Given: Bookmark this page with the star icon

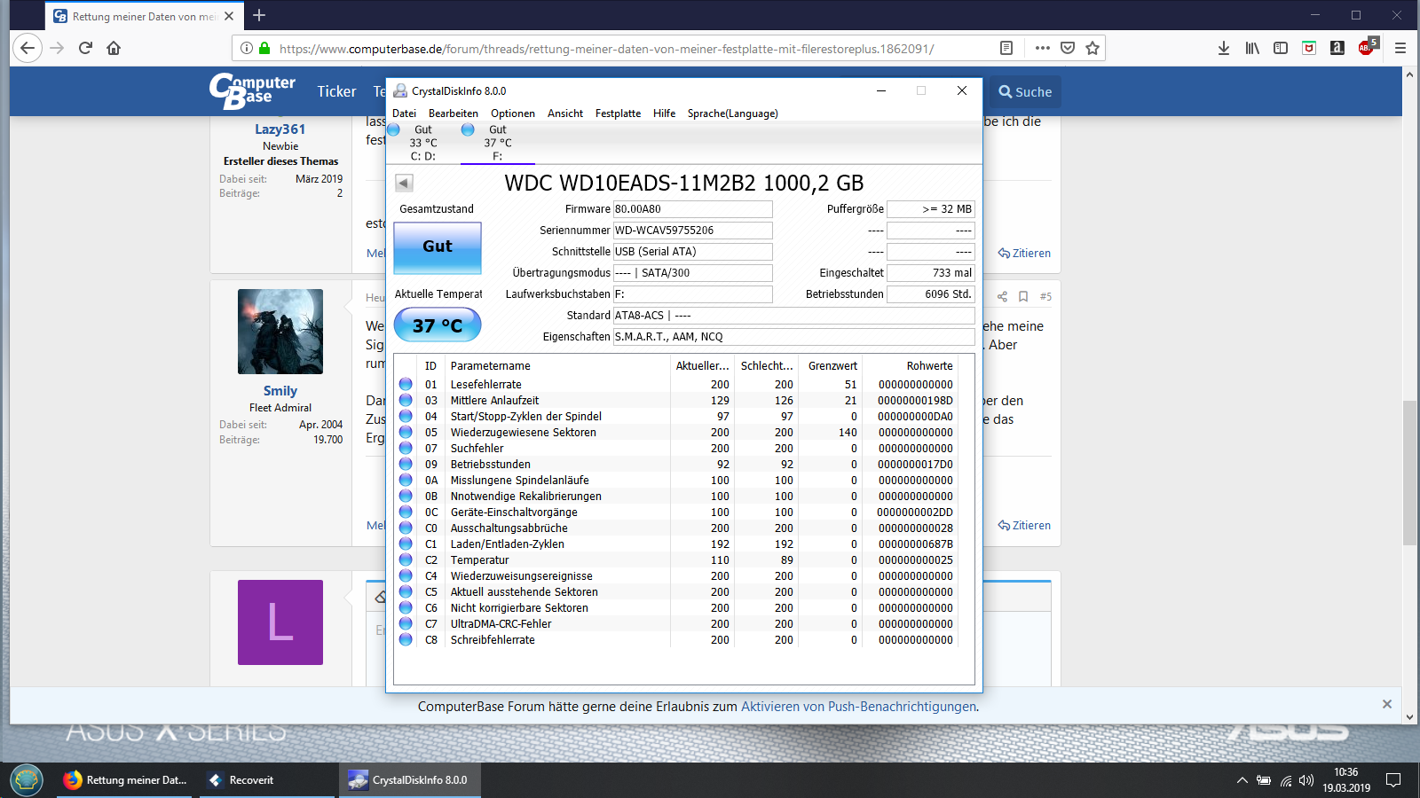Looking at the screenshot, I should (x=1093, y=48).
